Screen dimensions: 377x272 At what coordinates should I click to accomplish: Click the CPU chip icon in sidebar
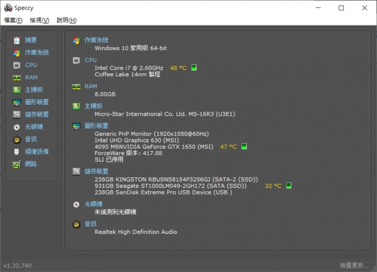(x=17, y=65)
